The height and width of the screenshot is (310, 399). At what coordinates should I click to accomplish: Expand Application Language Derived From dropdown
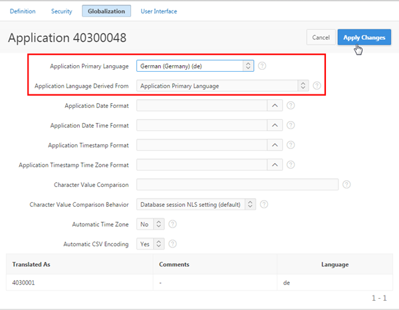point(222,86)
